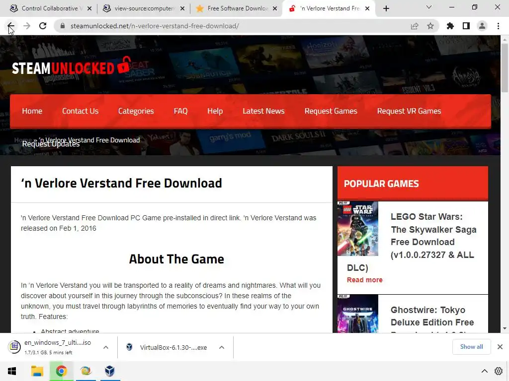Image resolution: width=509 pixels, height=381 pixels.
Task: Go back using the browser back arrow
Action: click(11, 26)
